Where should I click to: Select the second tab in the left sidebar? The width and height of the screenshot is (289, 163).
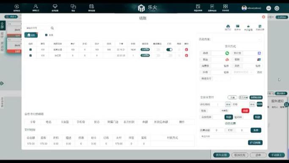click(x=3, y=35)
